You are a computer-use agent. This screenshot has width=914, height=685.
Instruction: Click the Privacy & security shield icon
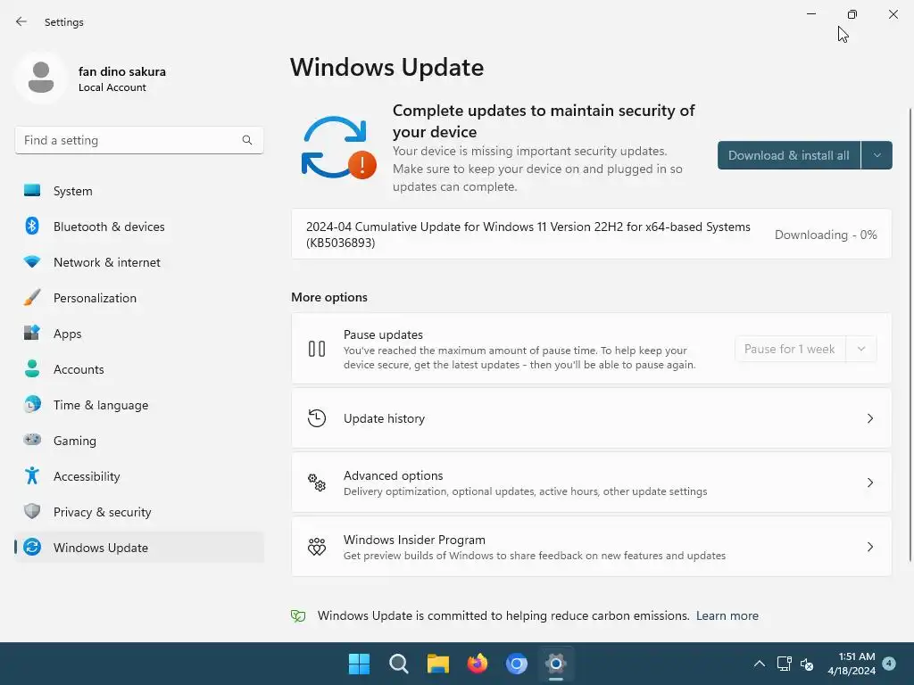tap(32, 511)
